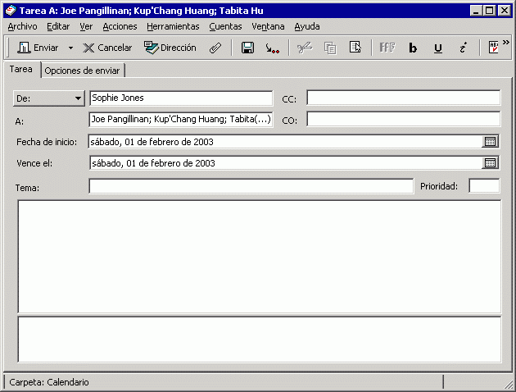Screen dimensions: 516x392
Task: Open the font FfF icon
Action: click(387, 48)
